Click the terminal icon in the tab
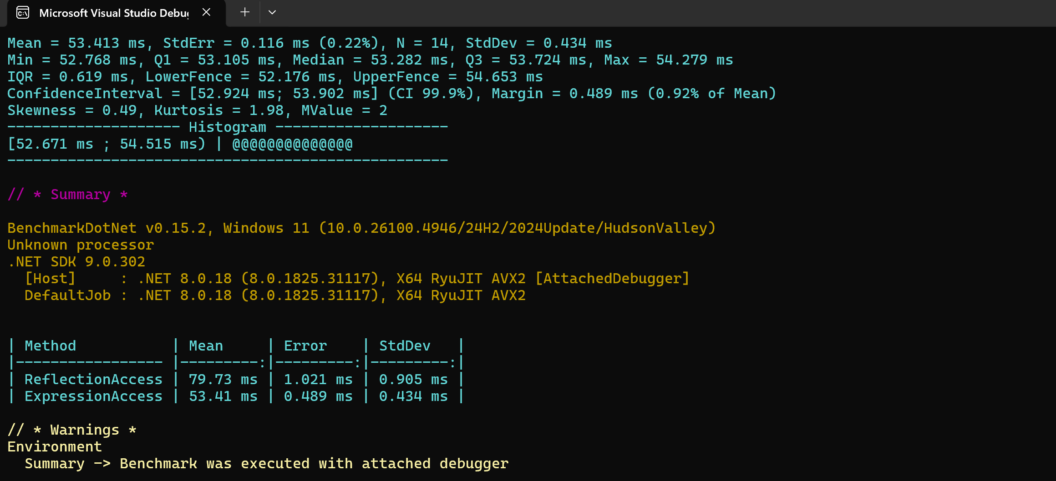Image resolution: width=1056 pixels, height=481 pixels. pos(23,13)
